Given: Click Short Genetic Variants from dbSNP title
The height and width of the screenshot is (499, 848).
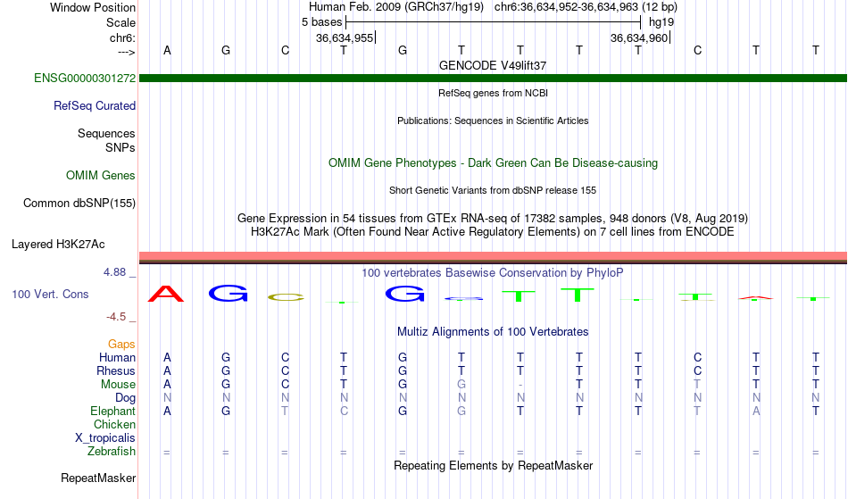Looking at the screenshot, I should tap(493, 190).
